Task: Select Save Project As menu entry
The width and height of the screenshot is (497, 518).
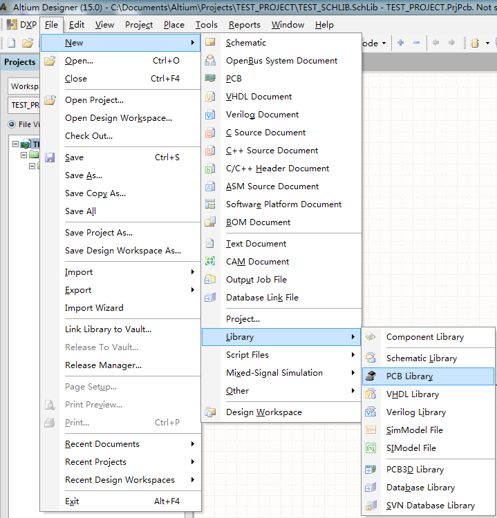Action: point(99,233)
